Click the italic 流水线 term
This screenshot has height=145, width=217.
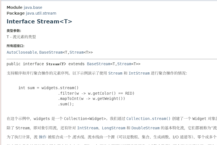[x=80, y=137]
